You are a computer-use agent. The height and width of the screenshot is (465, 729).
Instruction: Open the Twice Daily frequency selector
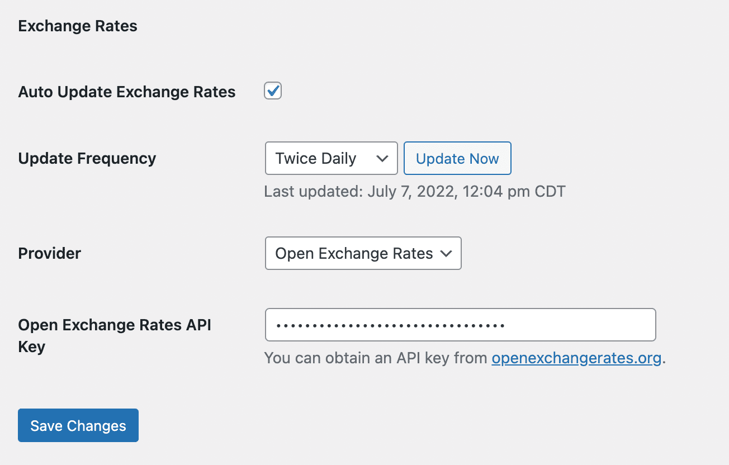point(331,158)
